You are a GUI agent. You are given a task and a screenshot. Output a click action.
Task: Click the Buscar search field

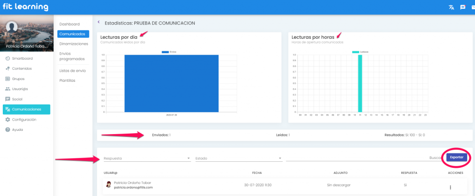(x=362, y=158)
